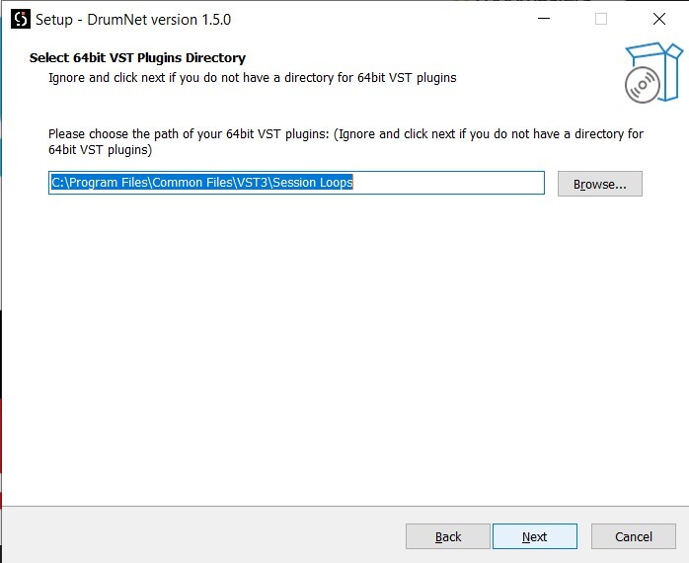The width and height of the screenshot is (689, 563).
Task: Click the disabled maximize button
Action: 601,19
